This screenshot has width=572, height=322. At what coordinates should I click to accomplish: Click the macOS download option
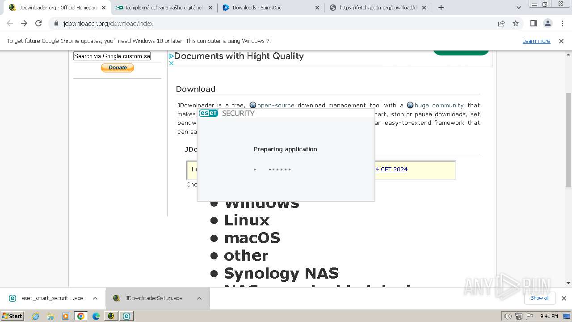coord(252,237)
